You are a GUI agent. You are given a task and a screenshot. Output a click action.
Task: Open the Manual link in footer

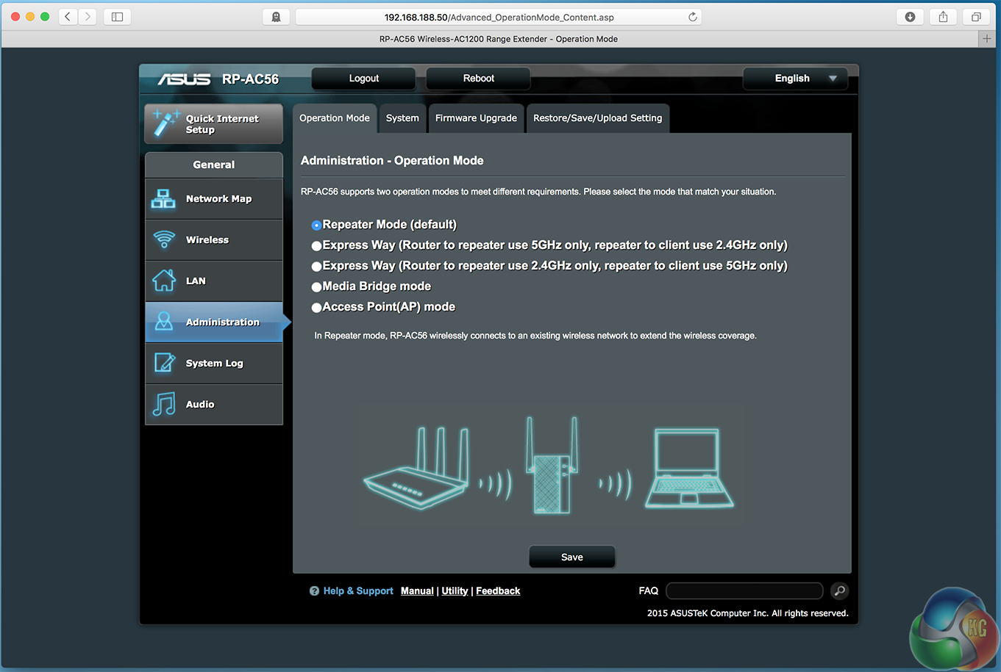(417, 591)
